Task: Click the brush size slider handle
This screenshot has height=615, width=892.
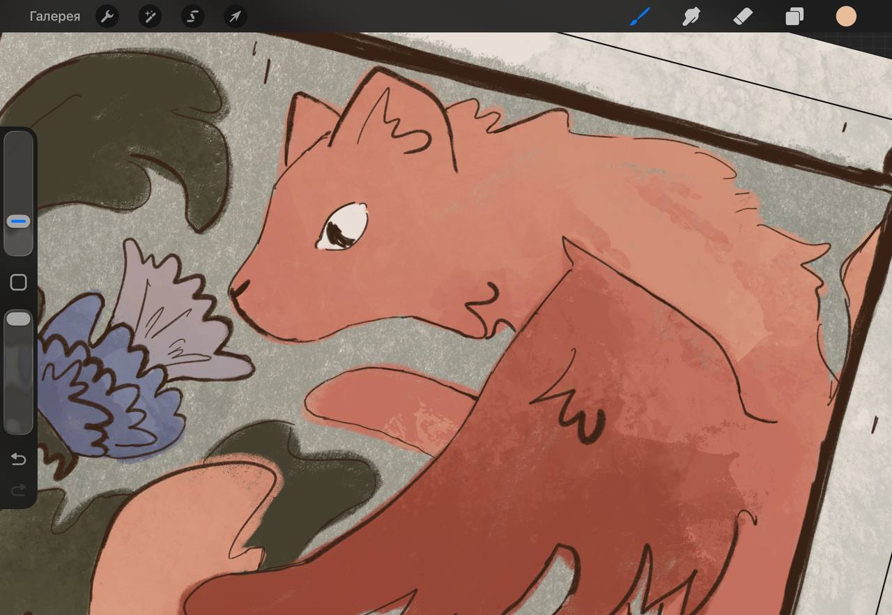Action: 19,222
